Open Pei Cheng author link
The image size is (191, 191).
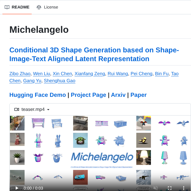coord(142,74)
